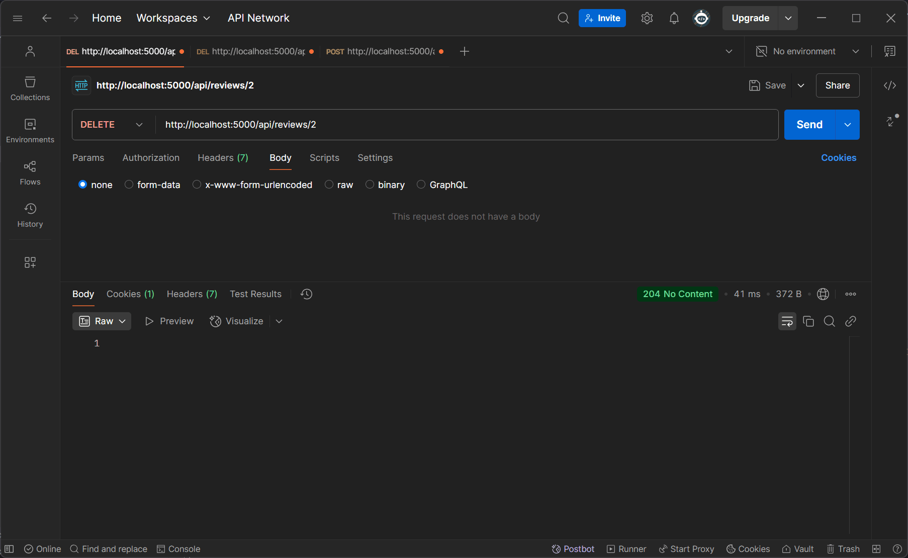Go forward with the right arrow icon
The width and height of the screenshot is (908, 558).
point(74,18)
